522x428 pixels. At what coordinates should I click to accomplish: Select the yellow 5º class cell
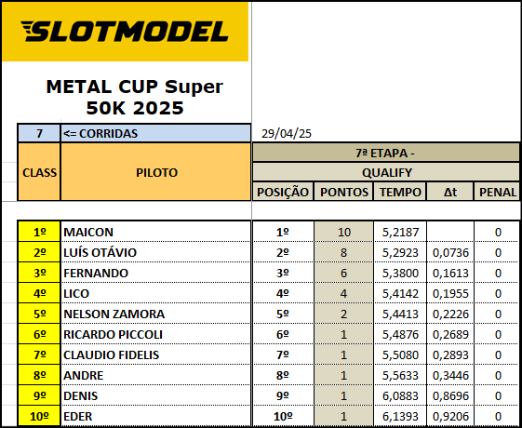coord(39,314)
